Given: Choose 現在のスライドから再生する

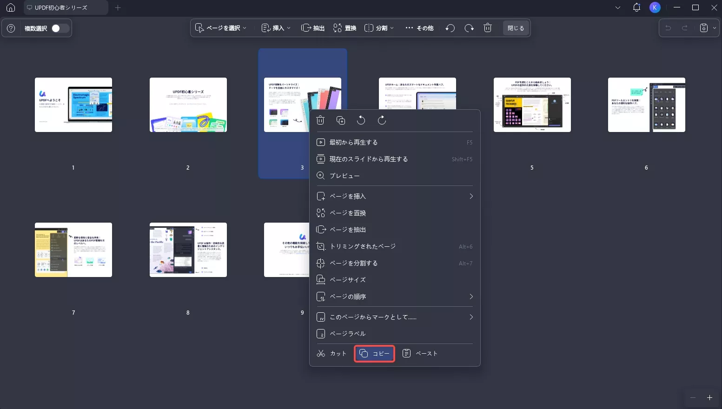Looking at the screenshot, I should click(395, 159).
